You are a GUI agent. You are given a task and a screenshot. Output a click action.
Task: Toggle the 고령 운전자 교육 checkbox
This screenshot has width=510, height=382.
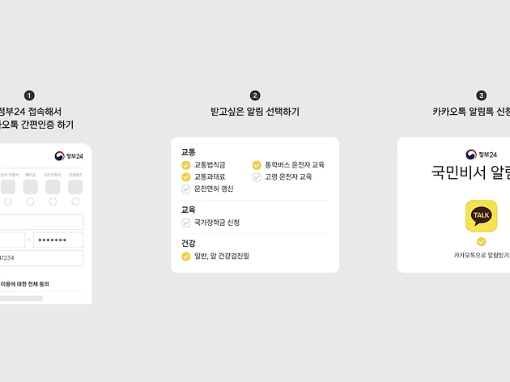[257, 177]
